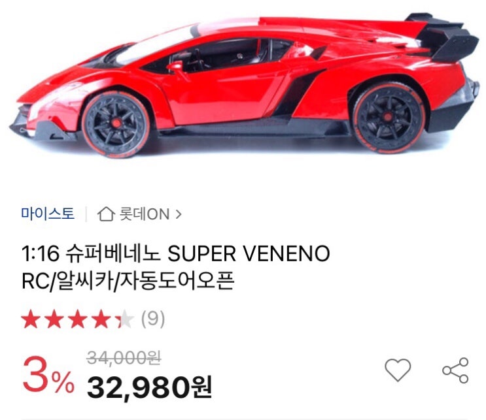
Task: Click the 32,980원 sale price
Action: pos(150,388)
